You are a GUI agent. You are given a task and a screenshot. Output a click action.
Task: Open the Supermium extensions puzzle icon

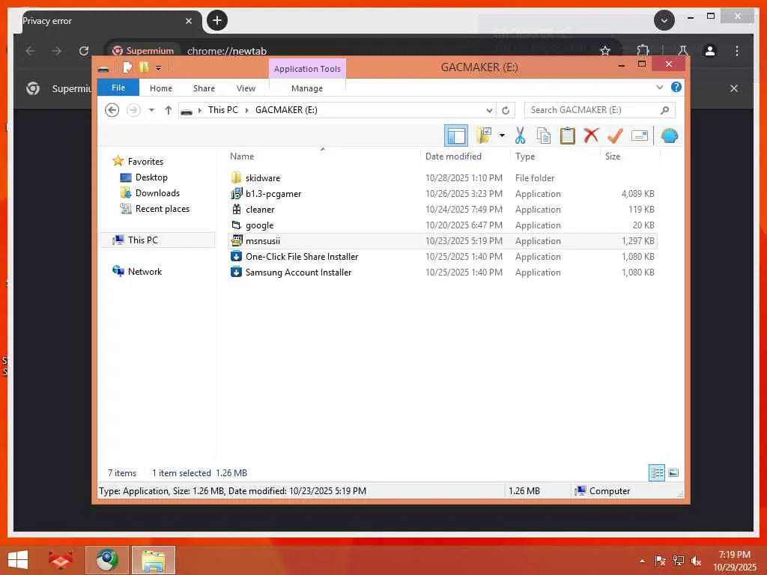pyautogui.click(x=643, y=50)
